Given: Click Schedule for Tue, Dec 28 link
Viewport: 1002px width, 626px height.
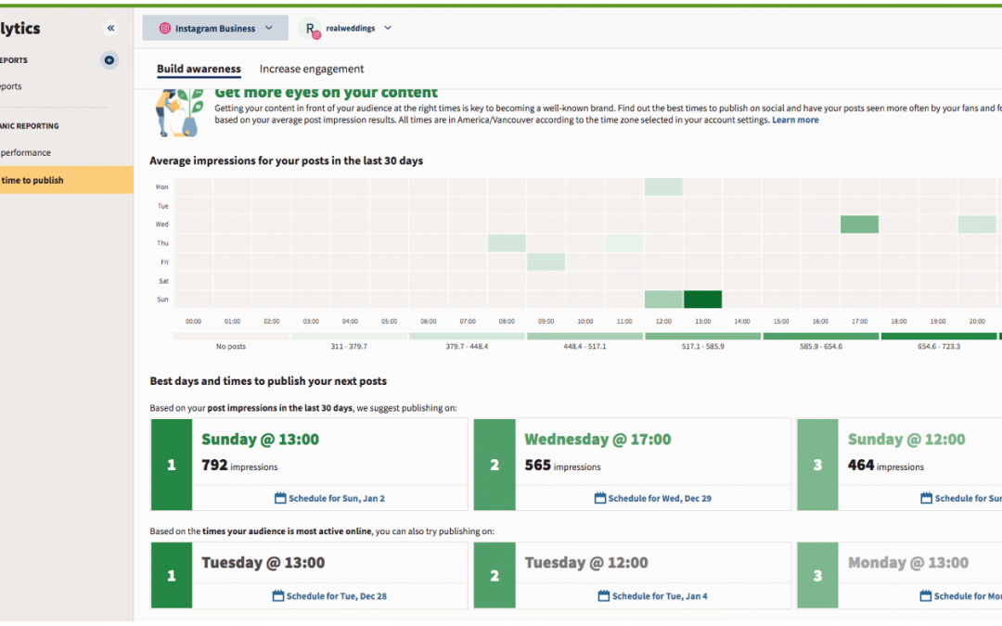Looking at the screenshot, I should coord(336,596).
